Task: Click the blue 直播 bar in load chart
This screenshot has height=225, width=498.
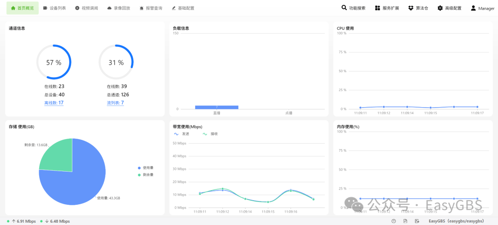Action: 217,107
